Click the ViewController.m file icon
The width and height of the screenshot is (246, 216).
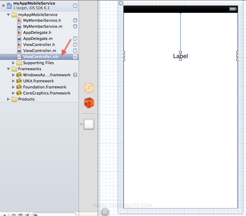(19, 51)
